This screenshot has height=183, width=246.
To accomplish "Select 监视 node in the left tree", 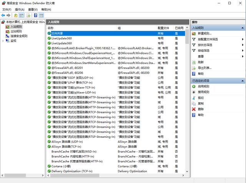I will pyautogui.click(x=13, y=41).
